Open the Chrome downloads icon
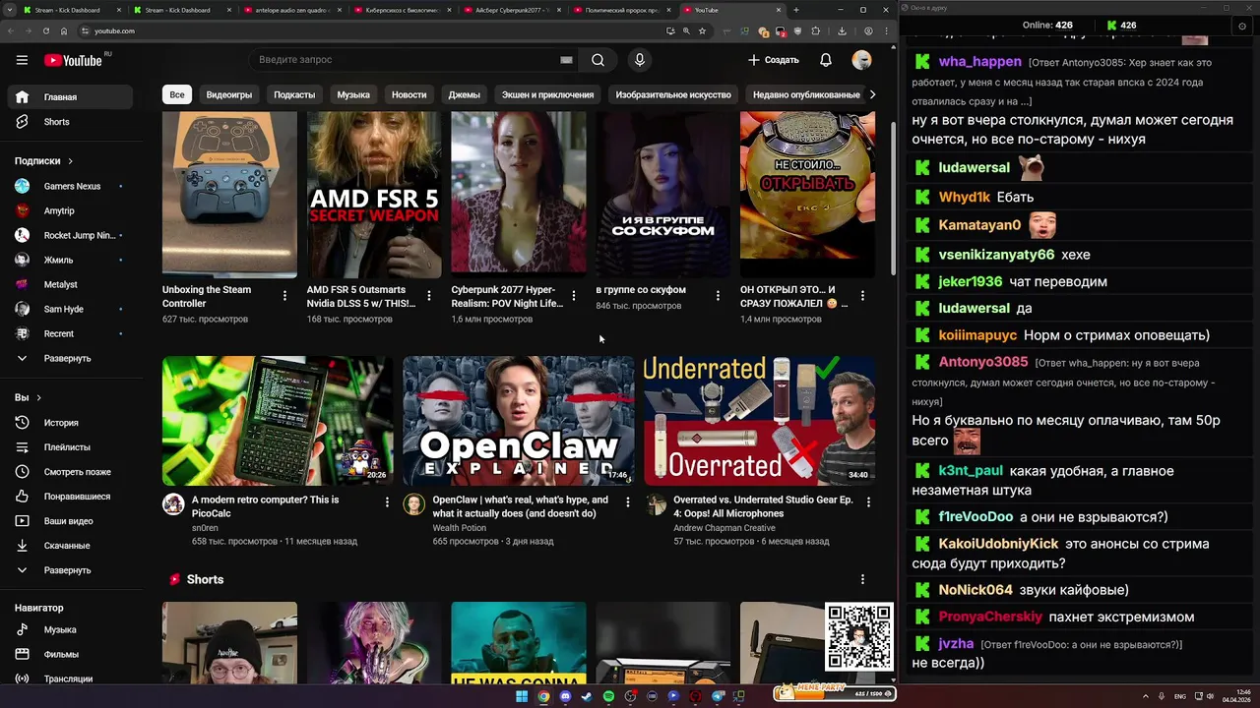1260x708 pixels. [x=842, y=30]
